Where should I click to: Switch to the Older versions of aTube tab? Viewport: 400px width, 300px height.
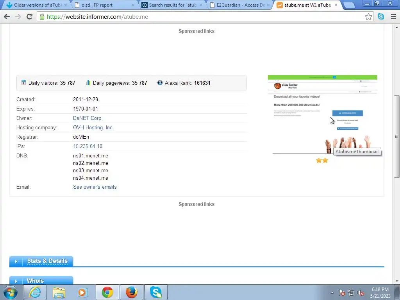[37, 5]
